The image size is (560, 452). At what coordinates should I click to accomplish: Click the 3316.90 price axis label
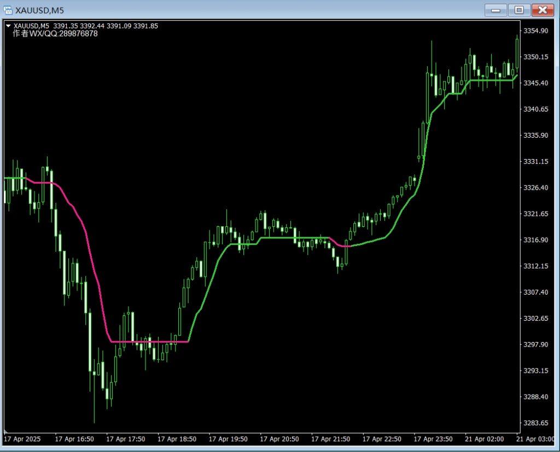[535, 240]
